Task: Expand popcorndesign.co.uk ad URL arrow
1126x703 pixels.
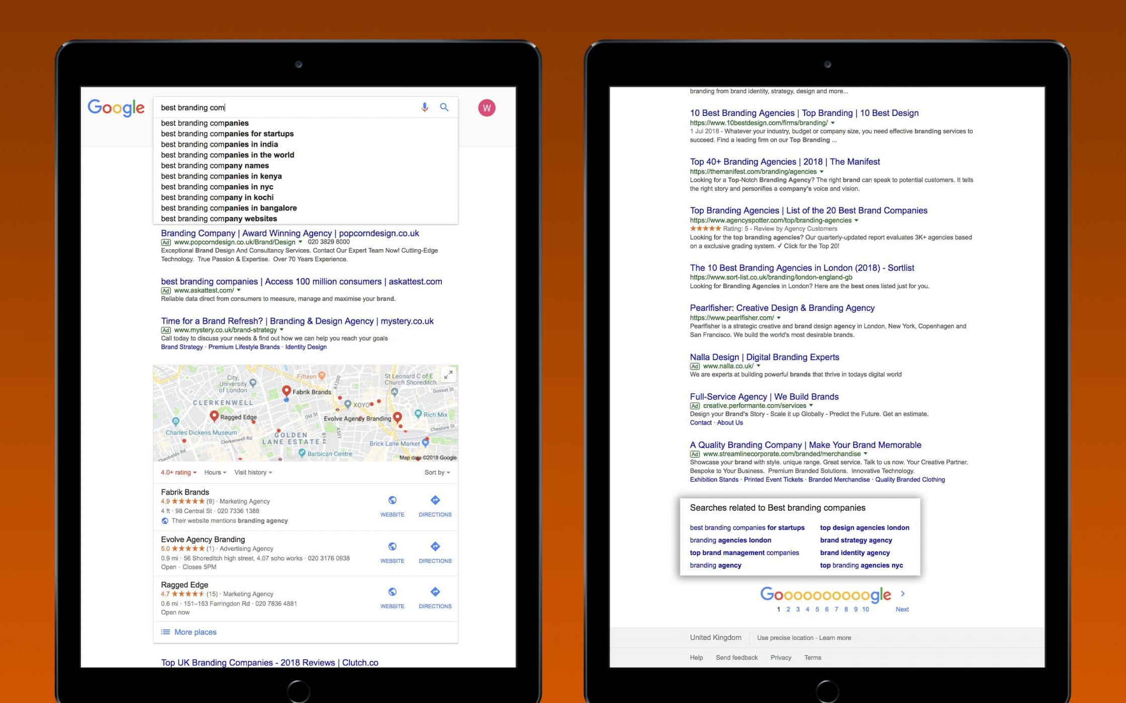Action: 301,242
